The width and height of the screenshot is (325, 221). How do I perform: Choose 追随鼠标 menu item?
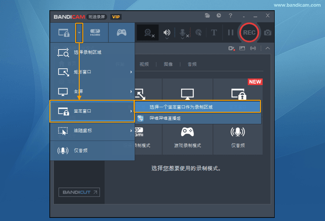(92, 131)
